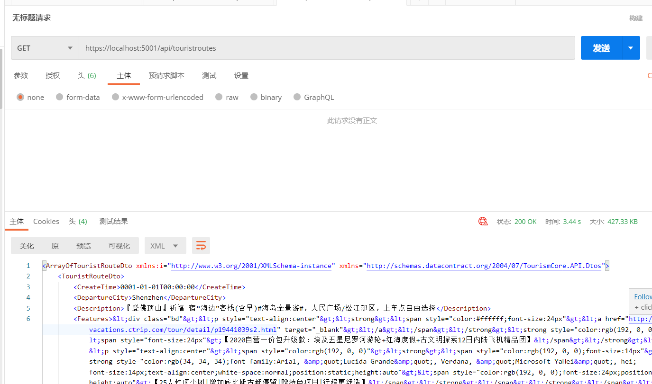Select the 原 raw view button
The height and width of the screenshot is (384, 652).
55,246
